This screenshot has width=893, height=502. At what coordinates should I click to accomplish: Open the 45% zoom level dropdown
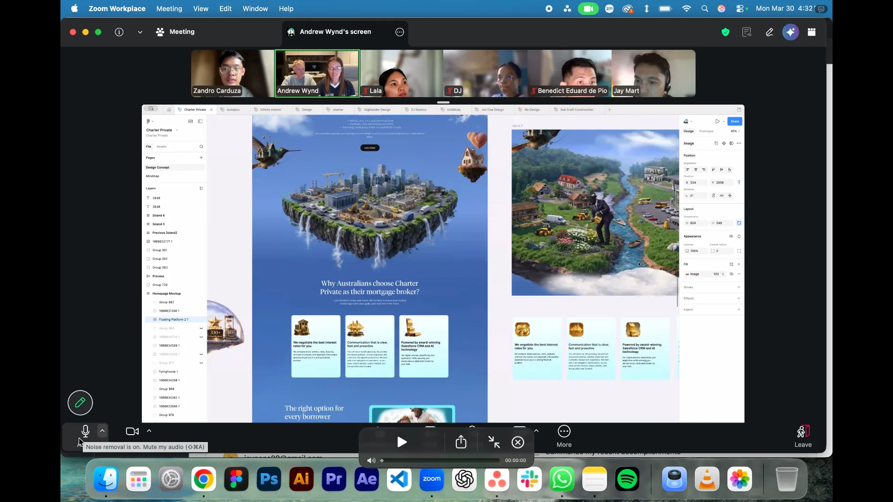pyautogui.click(x=735, y=132)
